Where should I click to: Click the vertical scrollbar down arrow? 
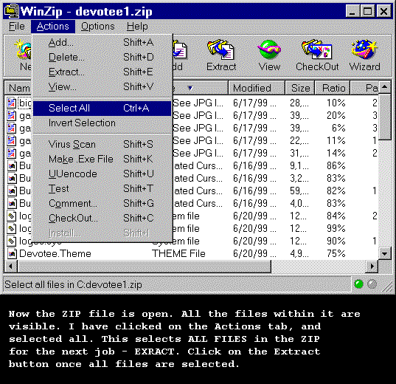385,253
